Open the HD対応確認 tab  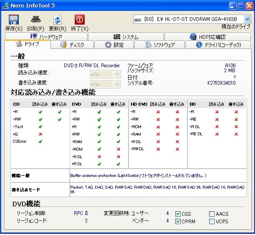click(x=207, y=37)
